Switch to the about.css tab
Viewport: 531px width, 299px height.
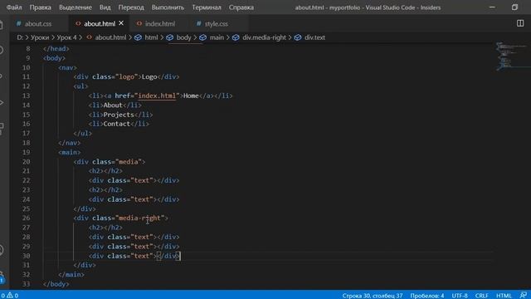38,24
